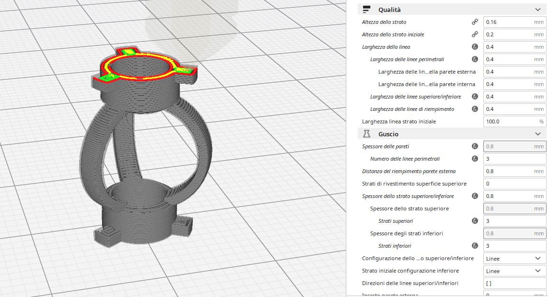Edit the Larghezza delle linee di riempimento field
The image size is (548, 297).
pos(514,109)
